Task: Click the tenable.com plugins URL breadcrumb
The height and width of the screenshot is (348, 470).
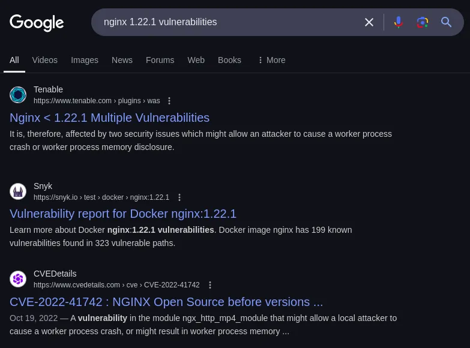Action: click(97, 101)
